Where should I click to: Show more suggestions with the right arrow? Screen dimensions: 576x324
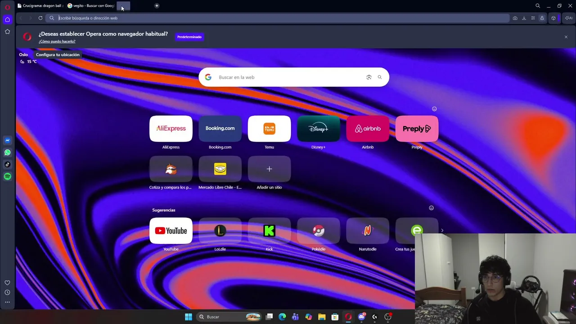442,230
